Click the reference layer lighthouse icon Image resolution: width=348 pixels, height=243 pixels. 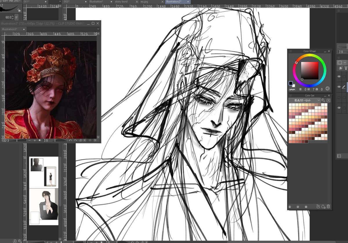click(346, 68)
